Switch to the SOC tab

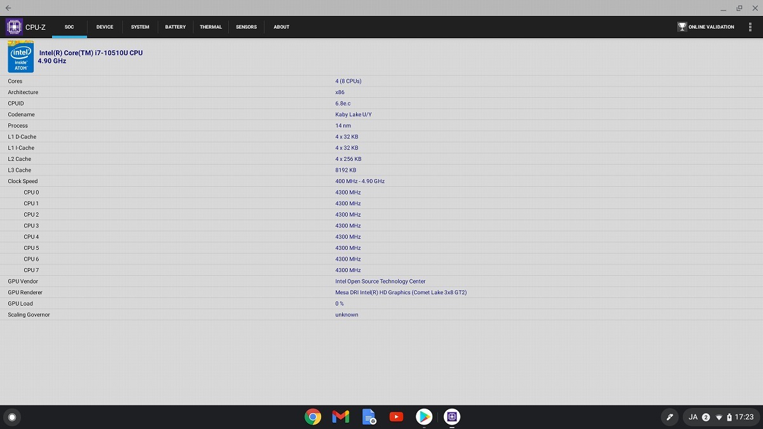click(69, 27)
